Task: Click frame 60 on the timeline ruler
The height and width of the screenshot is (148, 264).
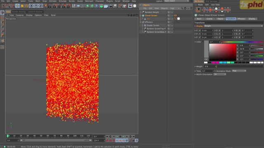Action: (48, 136)
